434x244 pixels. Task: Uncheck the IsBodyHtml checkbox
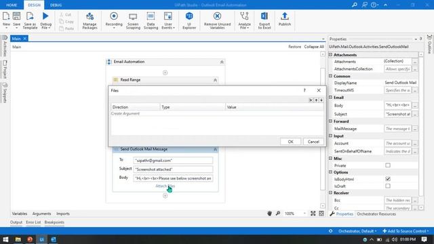pos(388,179)
